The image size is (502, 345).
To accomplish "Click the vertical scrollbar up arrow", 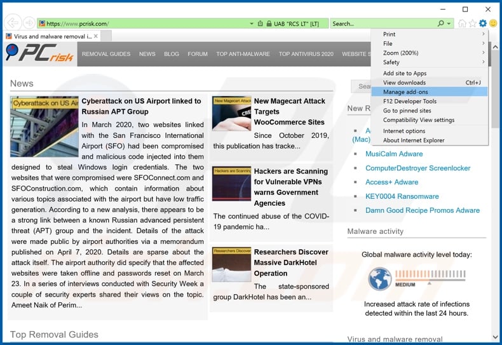I will [495, 47].
